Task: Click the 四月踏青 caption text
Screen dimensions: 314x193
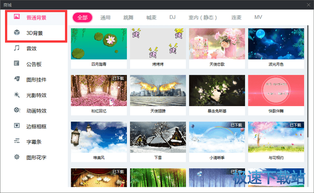Action: coord(99,64)
